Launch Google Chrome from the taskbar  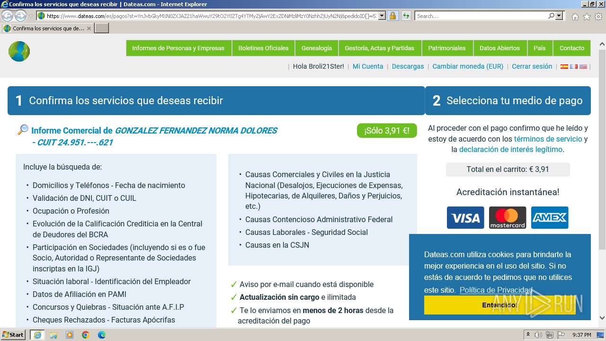[x=86, y=335]
